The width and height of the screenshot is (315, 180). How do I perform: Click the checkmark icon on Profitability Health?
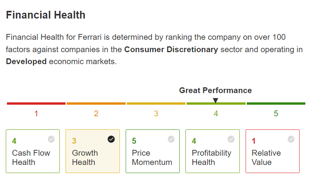click(x=231, y=139)
